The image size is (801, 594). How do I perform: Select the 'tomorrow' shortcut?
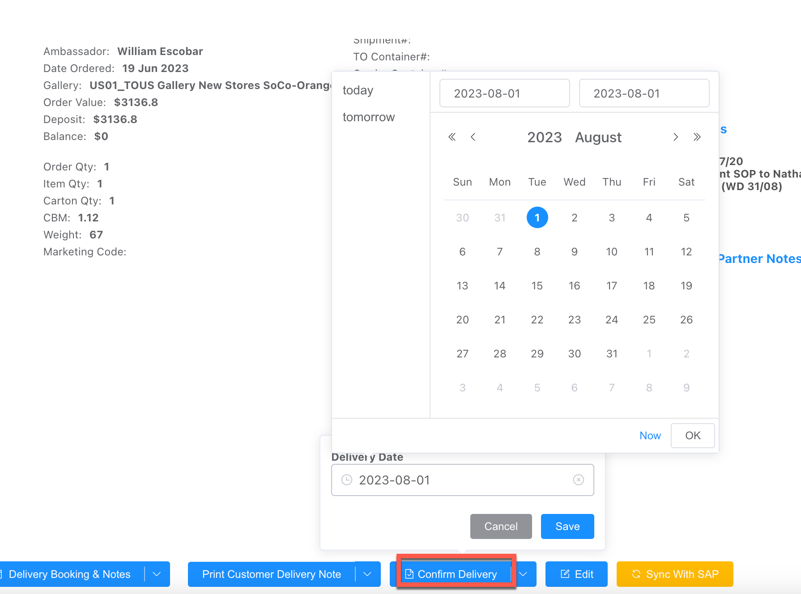click(x=368, y=117)
